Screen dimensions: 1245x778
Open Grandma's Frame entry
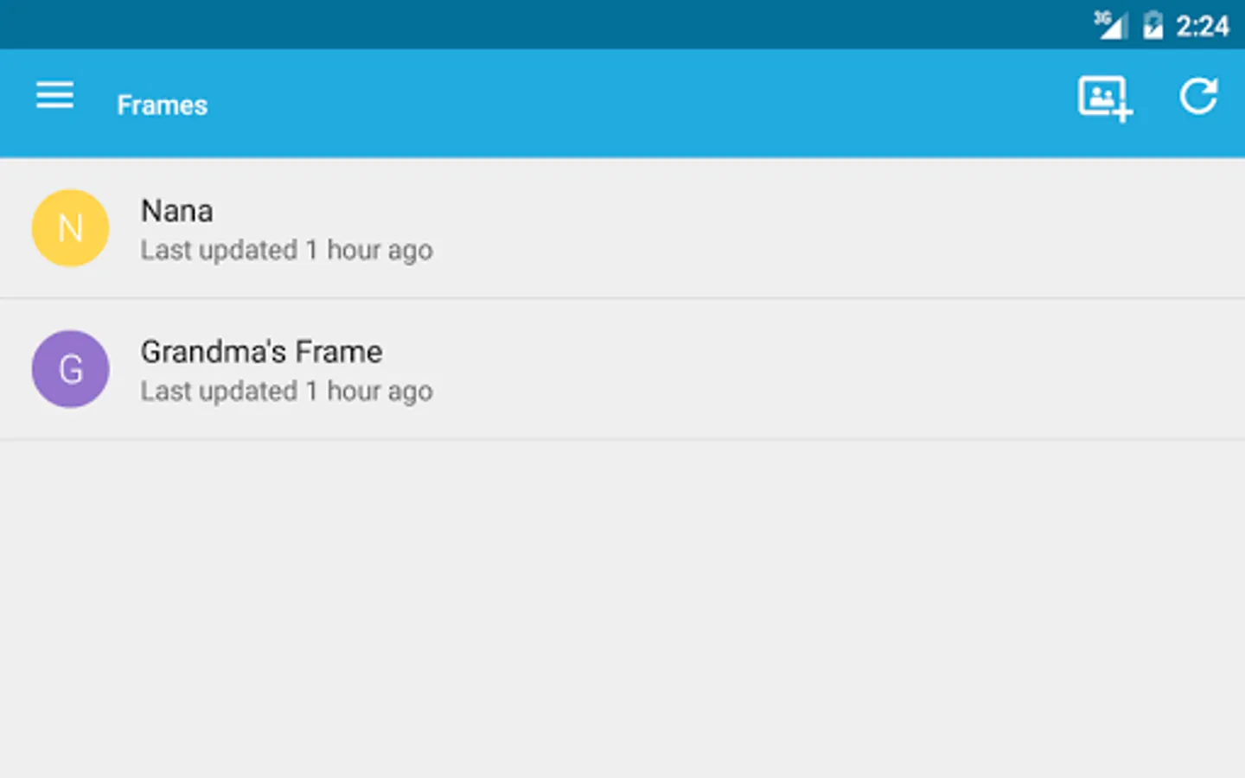tap(261, 352)
